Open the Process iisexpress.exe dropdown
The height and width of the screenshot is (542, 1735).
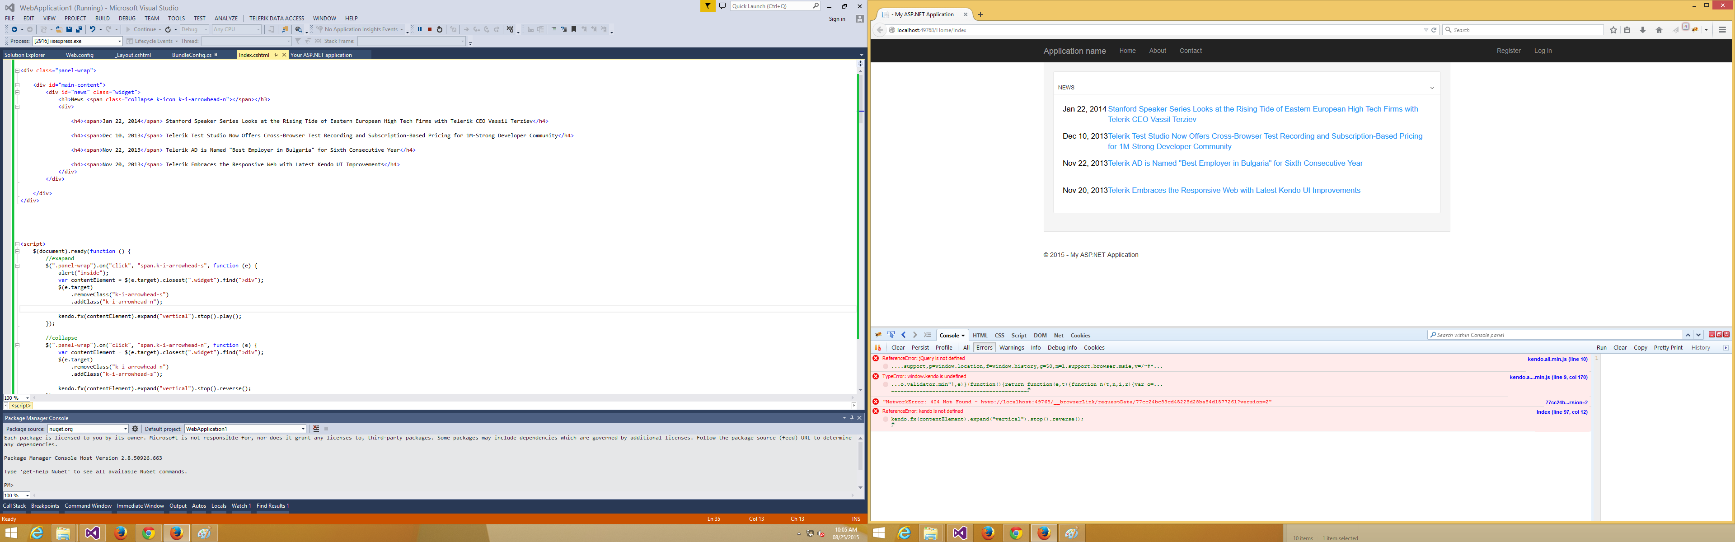click(119, 41)
